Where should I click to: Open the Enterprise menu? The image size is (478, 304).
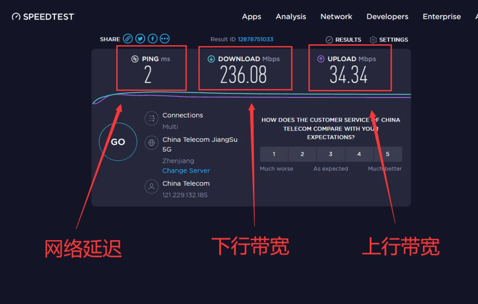(442, 17)
